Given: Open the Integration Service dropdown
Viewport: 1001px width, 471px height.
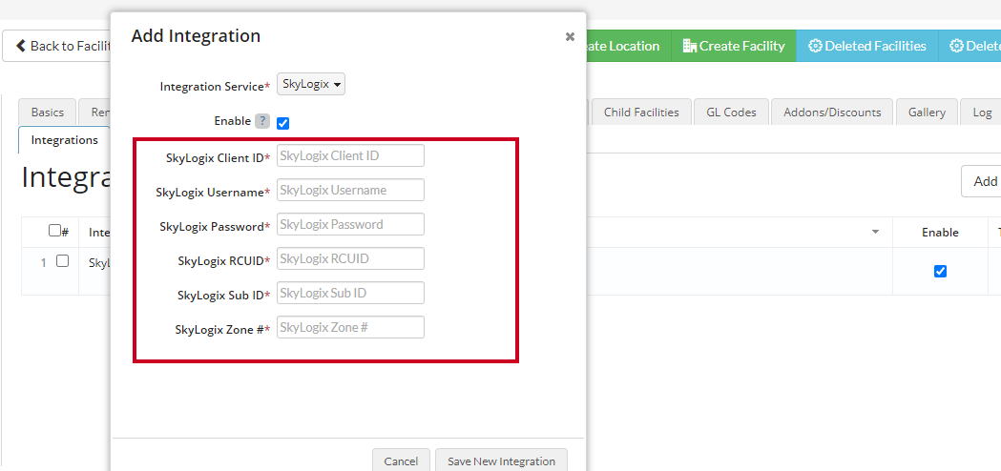Looking at the screenshot, I should [x=311, y=84].
